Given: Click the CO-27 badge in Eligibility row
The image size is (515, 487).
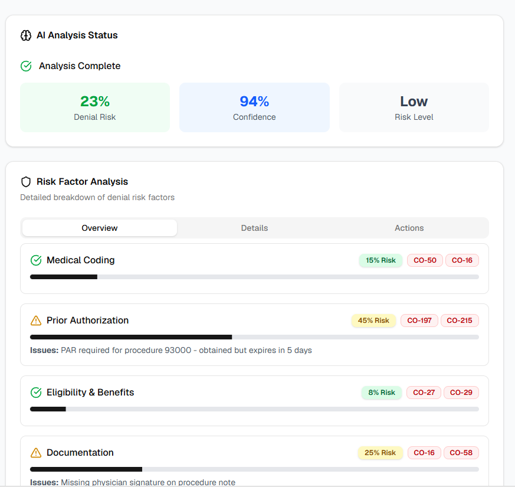Looking at the screenshot, I should tap(424, 393).
